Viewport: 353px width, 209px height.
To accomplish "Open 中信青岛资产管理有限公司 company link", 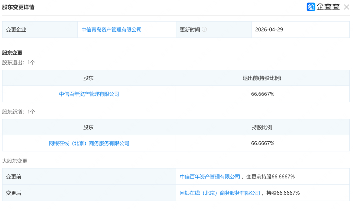I will coord(111,30).
